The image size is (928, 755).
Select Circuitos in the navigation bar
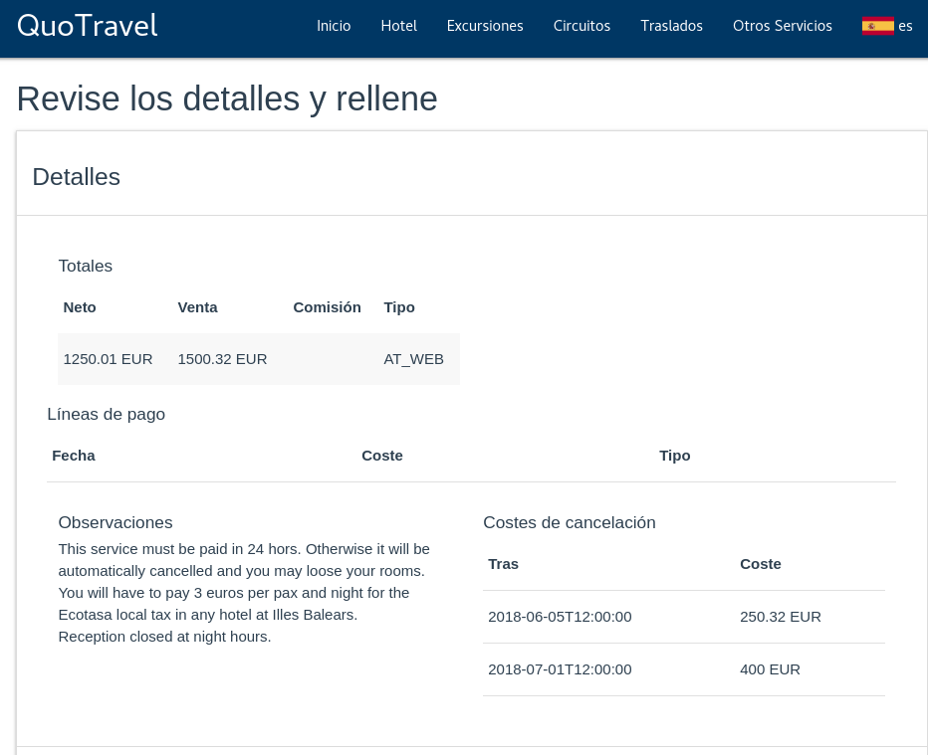click(x=581, y=26)
